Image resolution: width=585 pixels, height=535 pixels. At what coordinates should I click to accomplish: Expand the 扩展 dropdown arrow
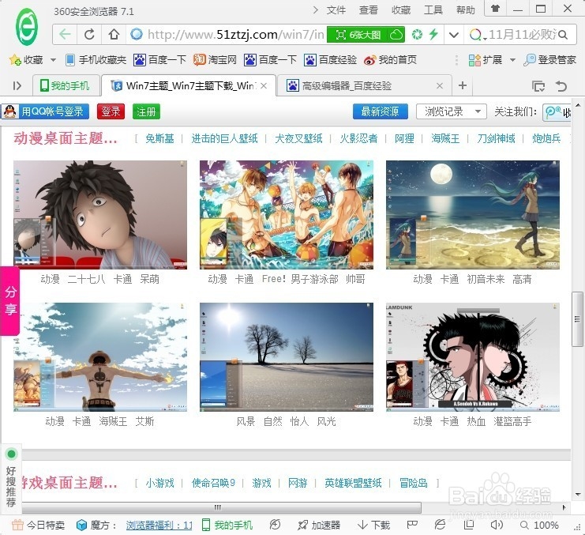tap(512, 60)
